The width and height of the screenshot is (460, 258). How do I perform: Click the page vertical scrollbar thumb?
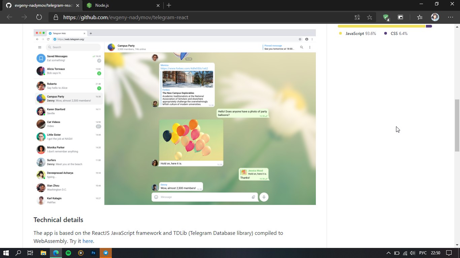(457, 125)
